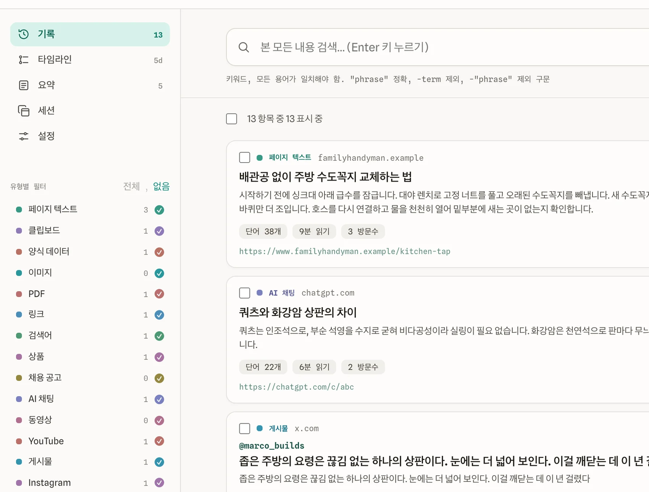Toggle the AI 채팅 filter checkmark
Viewport: 649px width, 492px height.
click(x=159, y=399)
